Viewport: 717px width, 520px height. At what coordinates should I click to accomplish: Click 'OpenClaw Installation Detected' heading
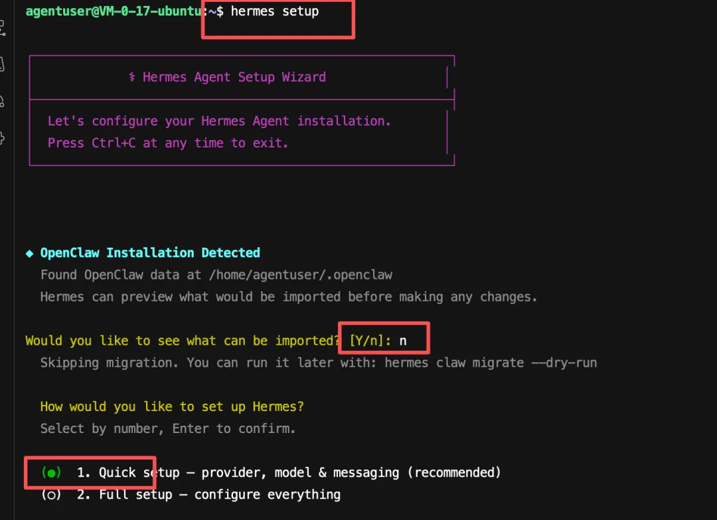(150, 253)
